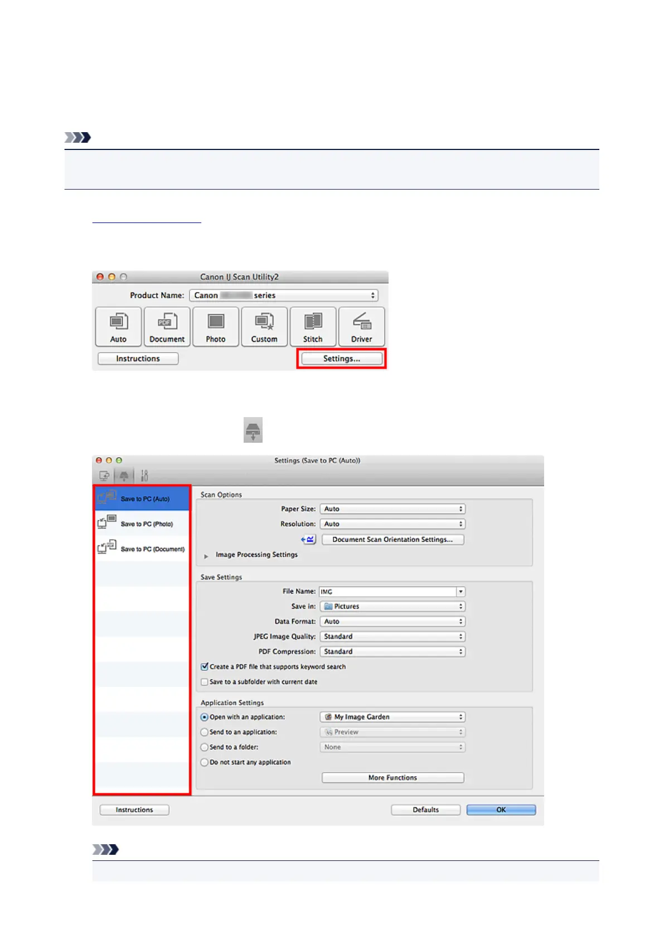The height and width of the screenshot is (939, 664).
Task: Open the JPEG Image Quality dropdown
Action: click(x=392, y=637)
